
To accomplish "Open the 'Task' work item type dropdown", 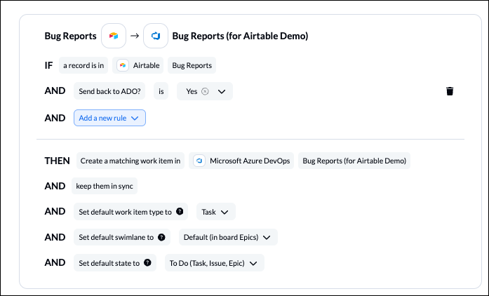I will (x=216, y=212).
